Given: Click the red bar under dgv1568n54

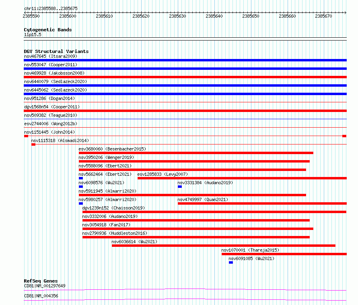Looking at the screenshot, I should pyautogui.click(x=185, y=111).
